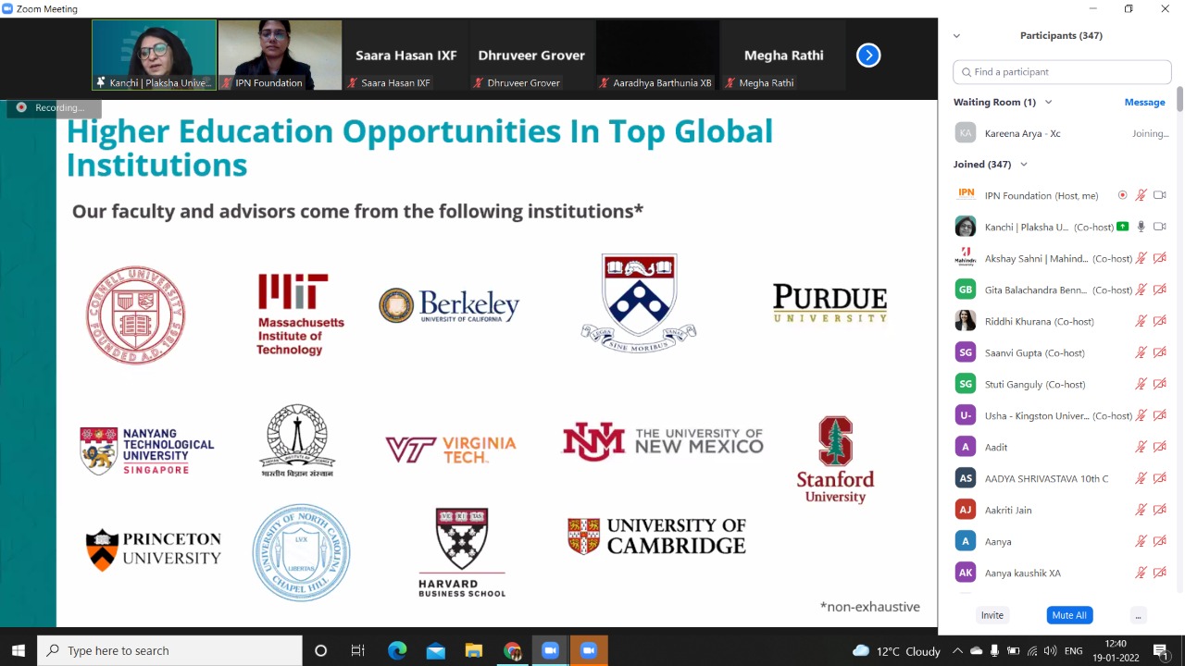This screenshot has width=1185, height=666.
Task: Click Akshay Sahni's disabled video icon
Action: click(1159, 258)
